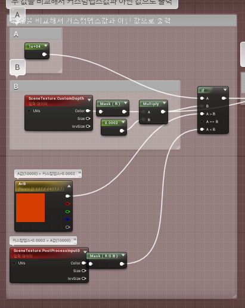Viewport: 245px width, 308px height.
Task: Click Color output pin on CustomDepth node
Action: point(88,110)
